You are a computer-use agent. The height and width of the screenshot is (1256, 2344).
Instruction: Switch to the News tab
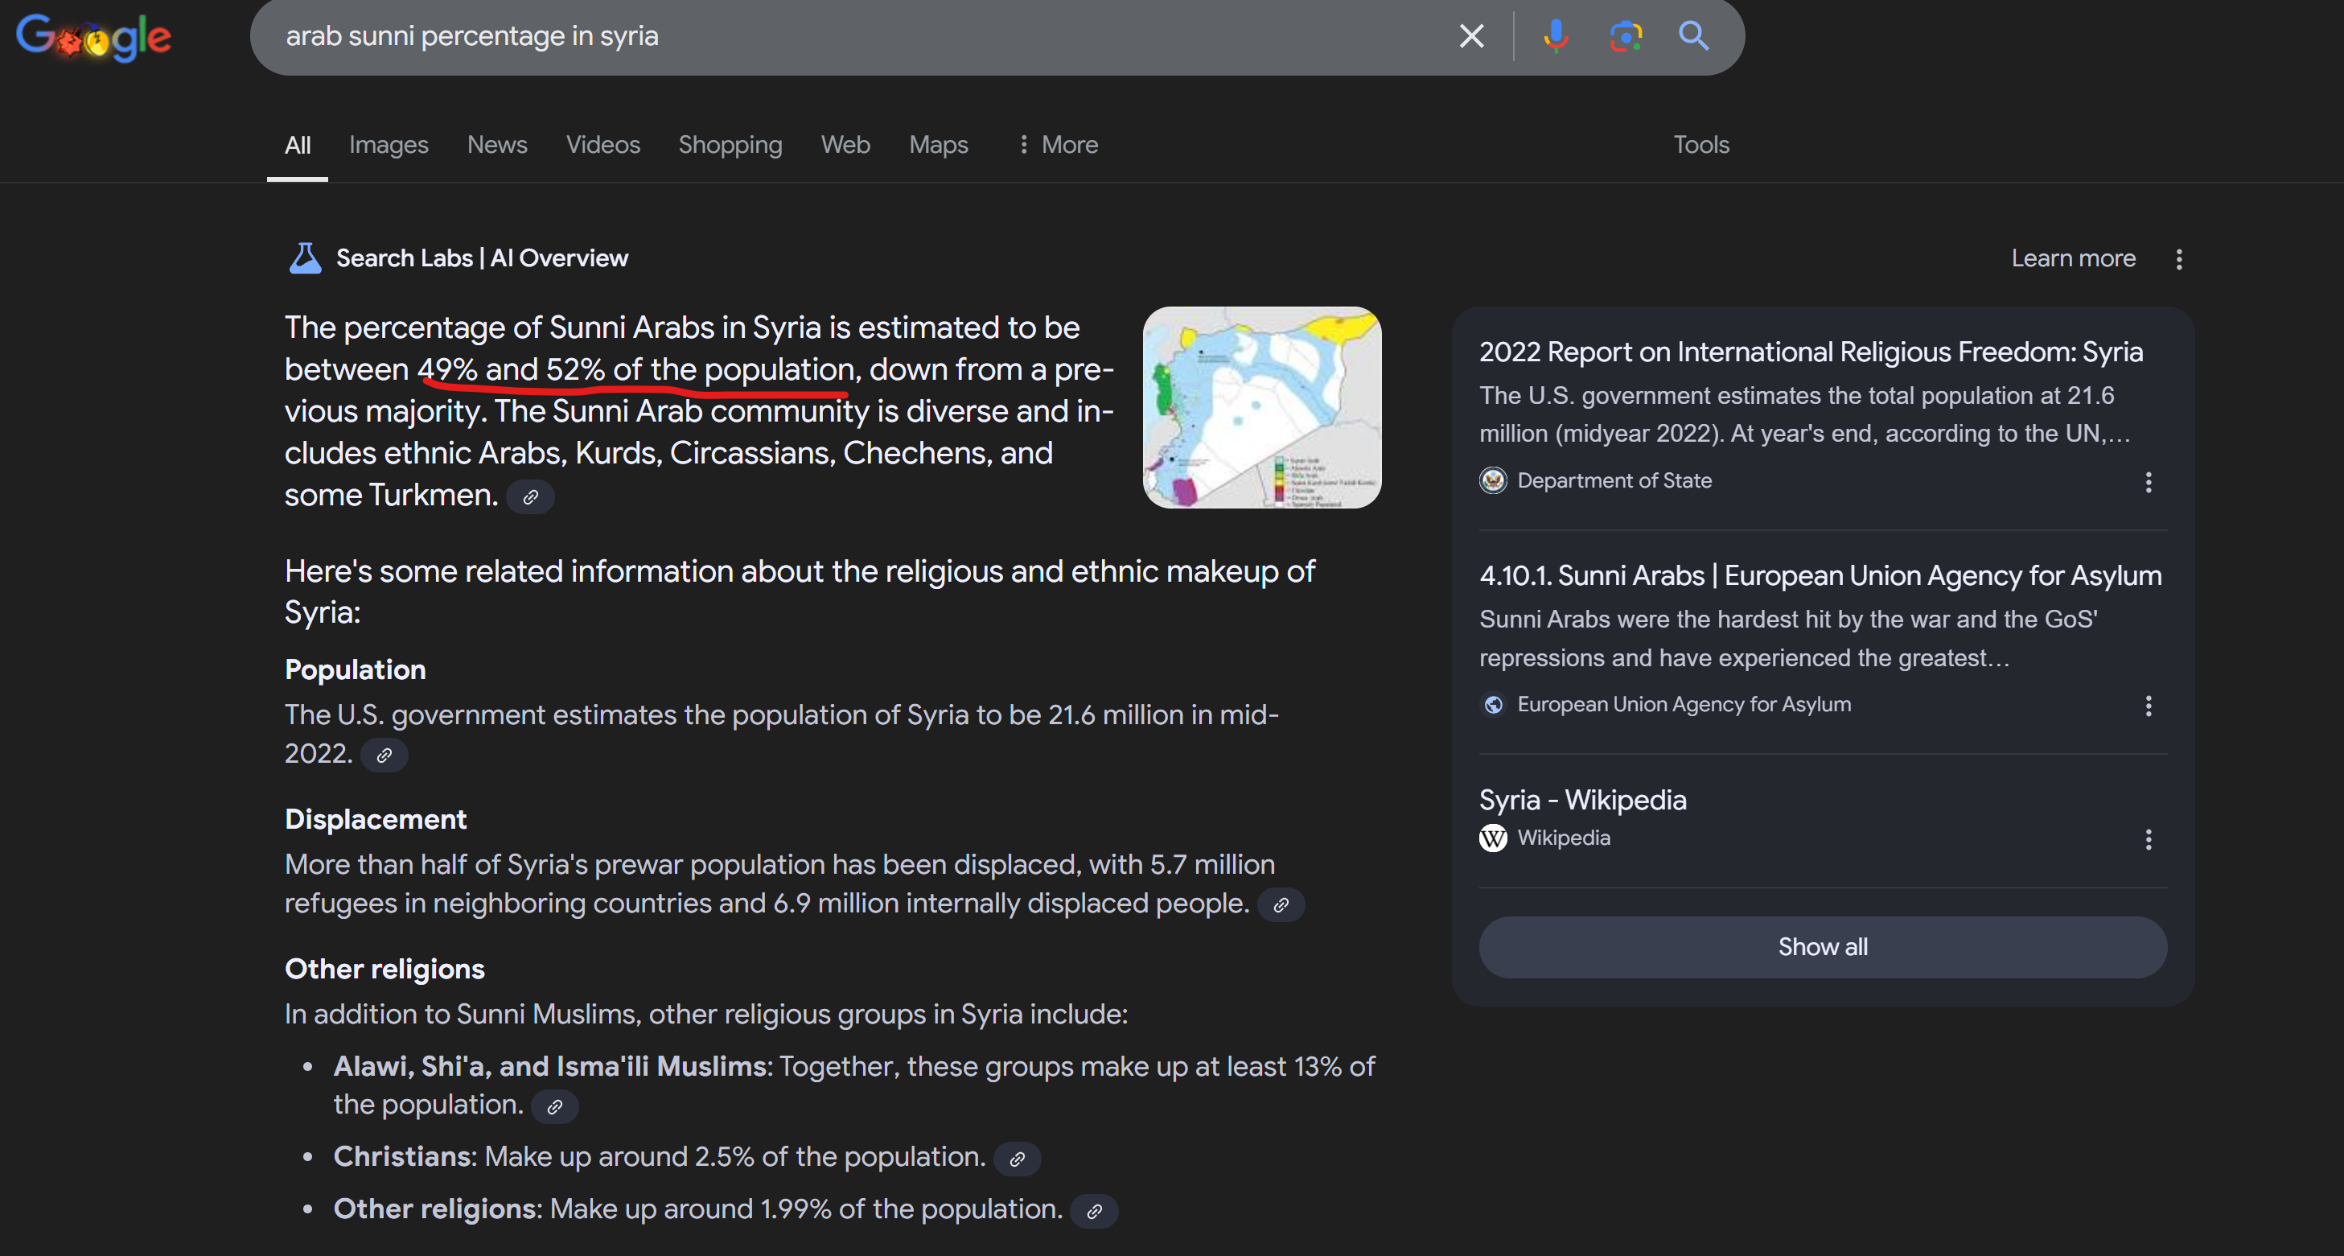[497, 145]
